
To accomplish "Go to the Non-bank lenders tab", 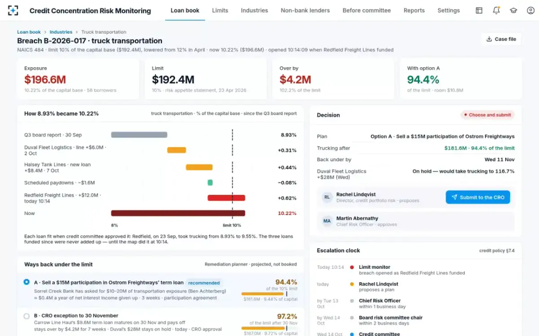I will click(x=305, y=10).
